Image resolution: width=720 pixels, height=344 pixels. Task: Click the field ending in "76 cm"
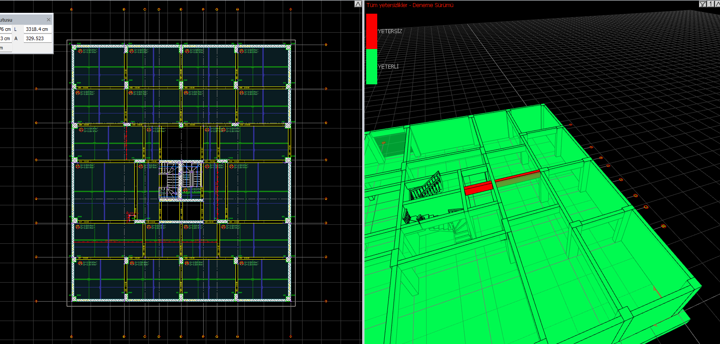(x=5, y=29)
